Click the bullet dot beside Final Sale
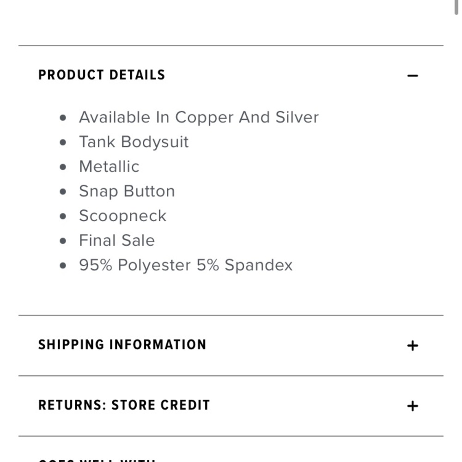Screen dimensions: 462x462 click(63, 241)
